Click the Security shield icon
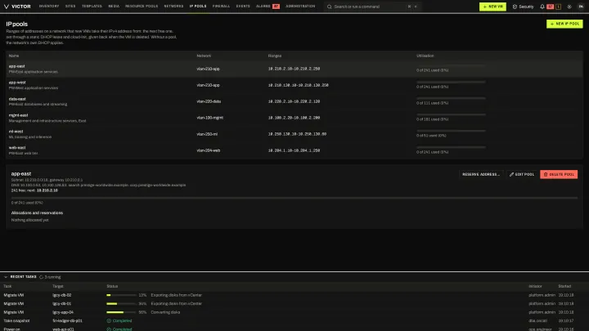 point(515,7)
